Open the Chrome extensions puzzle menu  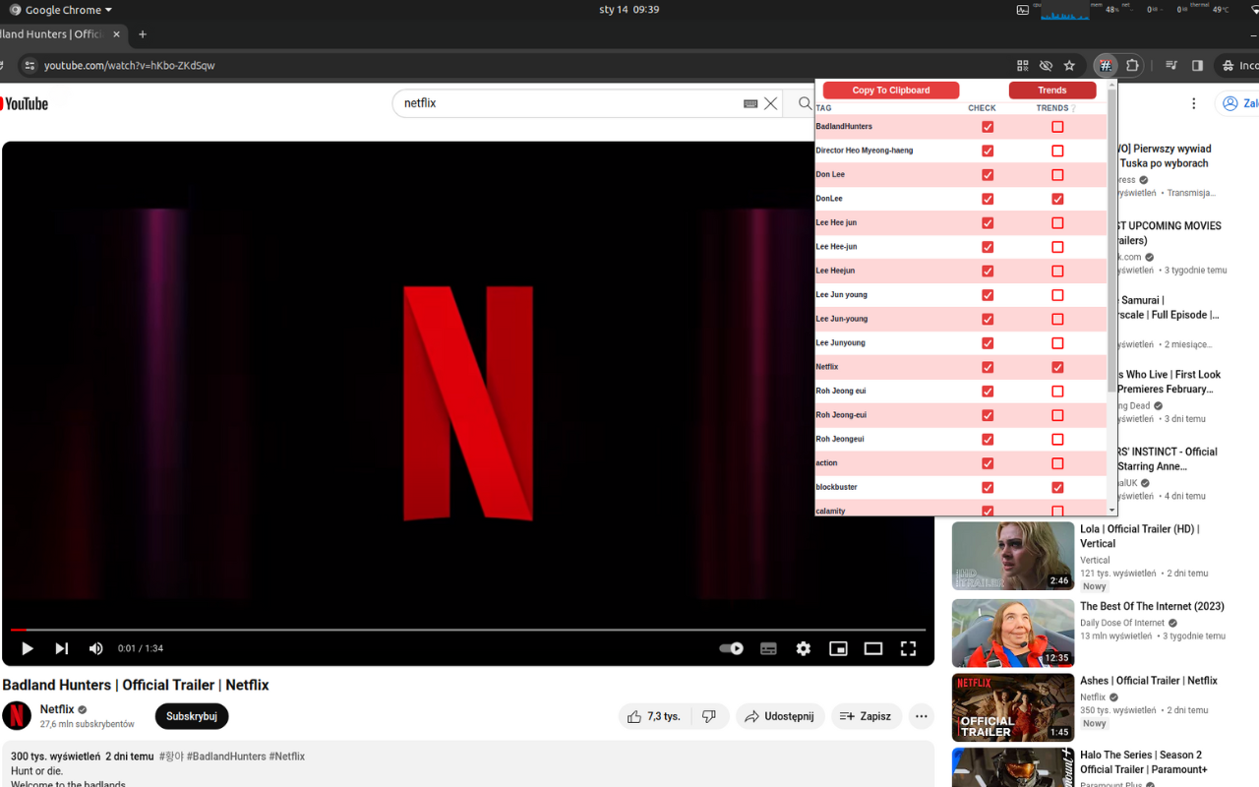point(1132,66)
